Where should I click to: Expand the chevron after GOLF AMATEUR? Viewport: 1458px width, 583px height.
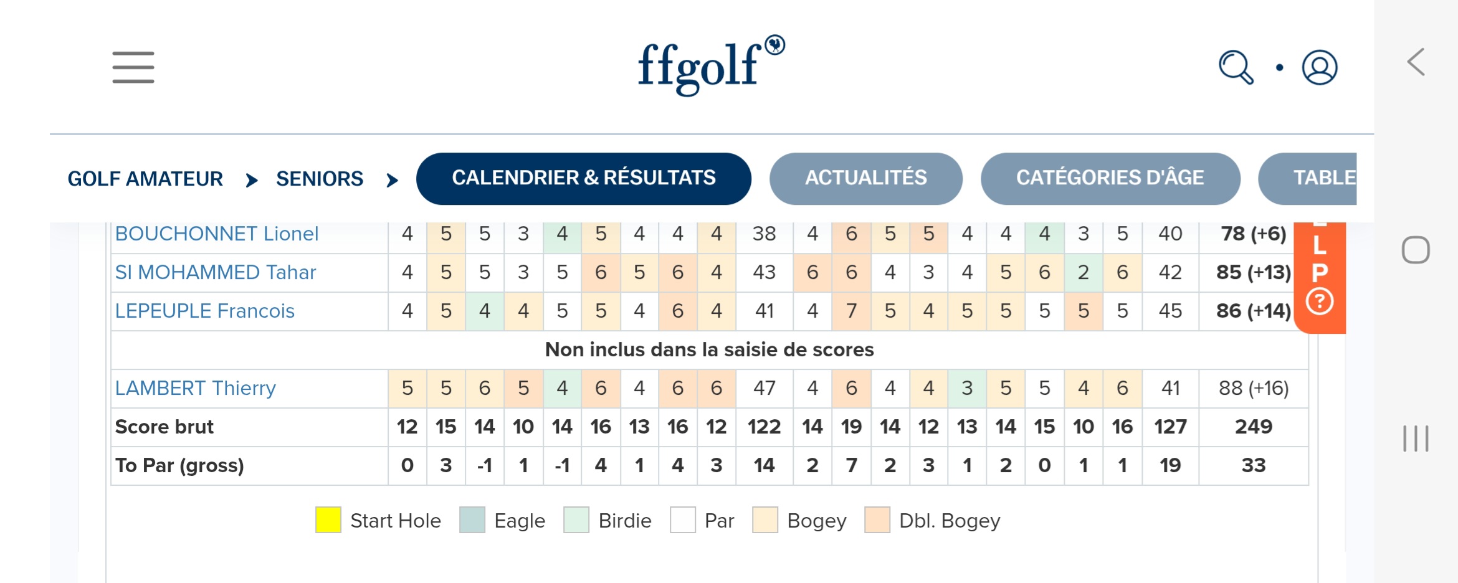tap(252, 180)
